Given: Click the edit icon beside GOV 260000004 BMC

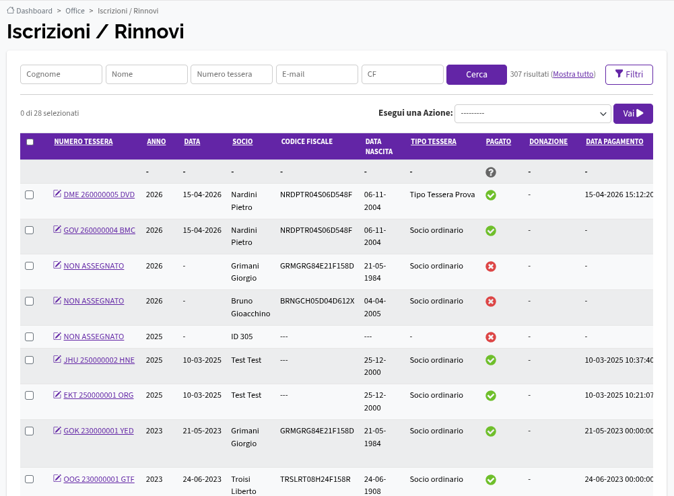Looking at the screenshot, I should [x=57, y=229].
